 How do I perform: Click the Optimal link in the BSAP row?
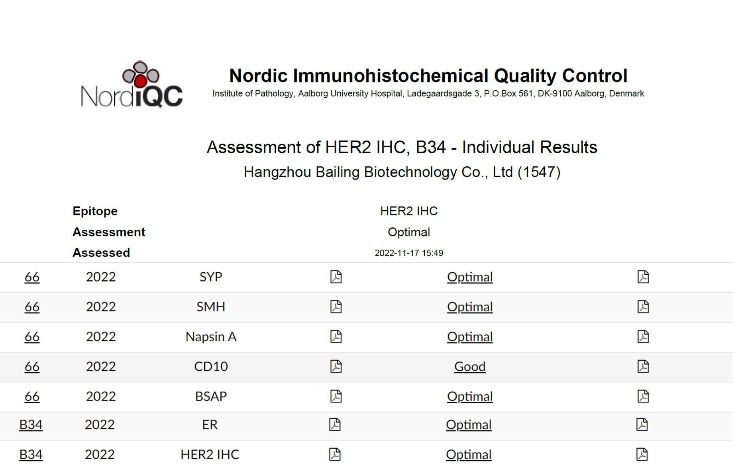(469, 396)
